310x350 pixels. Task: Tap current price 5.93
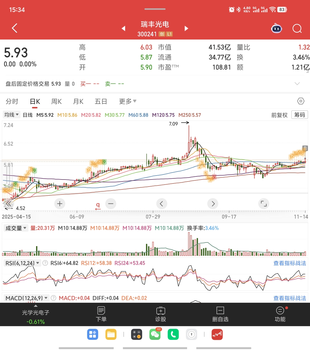point(16,53)
